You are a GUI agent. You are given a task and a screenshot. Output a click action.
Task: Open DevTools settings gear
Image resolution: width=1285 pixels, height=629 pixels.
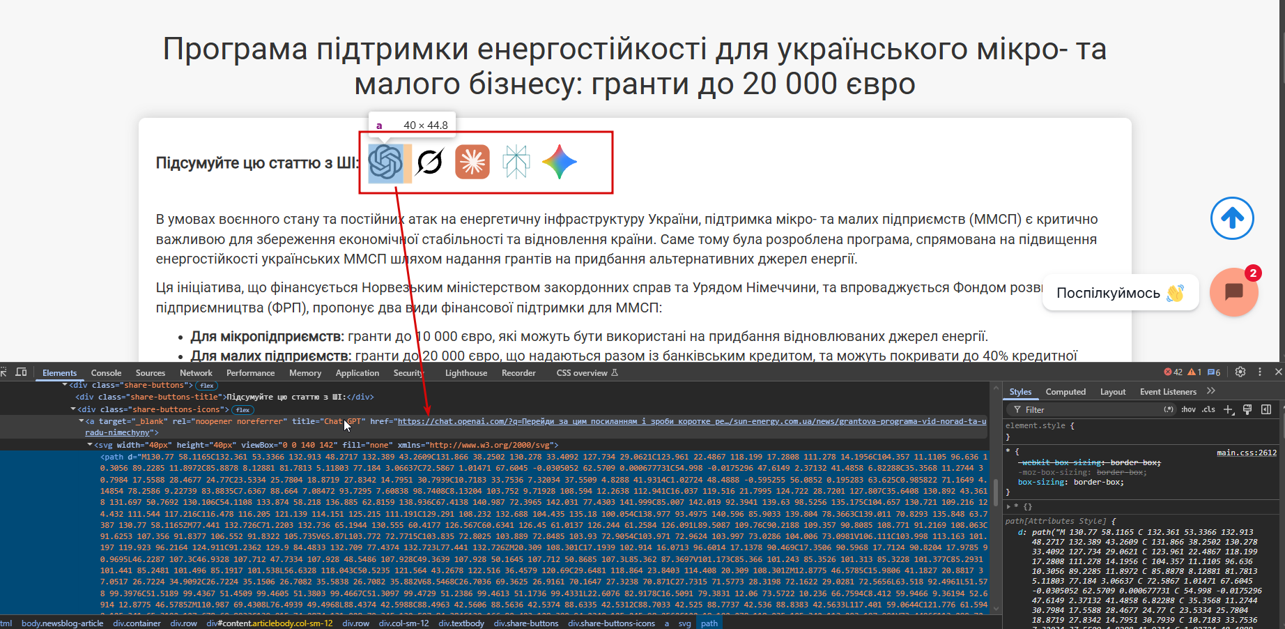[1240, 372]
